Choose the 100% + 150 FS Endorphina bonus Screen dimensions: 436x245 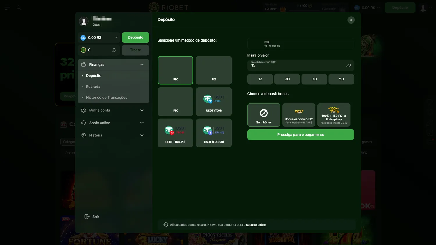(334, 115)
